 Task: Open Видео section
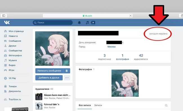(12, 65)
